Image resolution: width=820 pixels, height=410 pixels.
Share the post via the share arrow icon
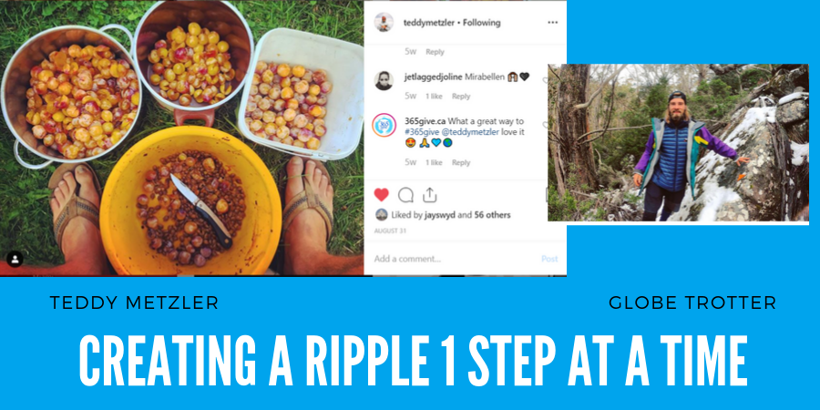pos(429,195)
